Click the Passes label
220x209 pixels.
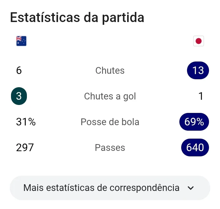(110, 147)
